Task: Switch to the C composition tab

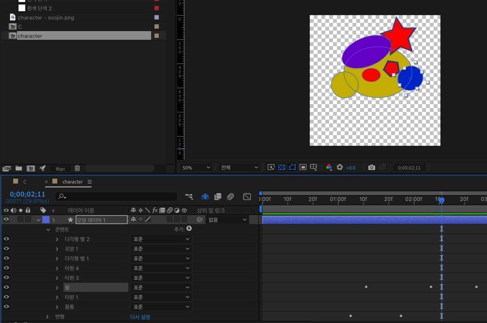Action: pyautogui.click(x=25, y=182)
